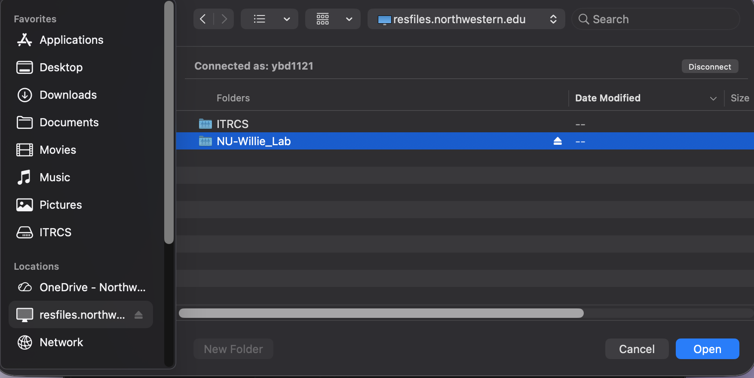The image size is (754, 378).
Task: Eject resfiles server in sidebar
Action: pyautogui.click(x=138, y=315)
